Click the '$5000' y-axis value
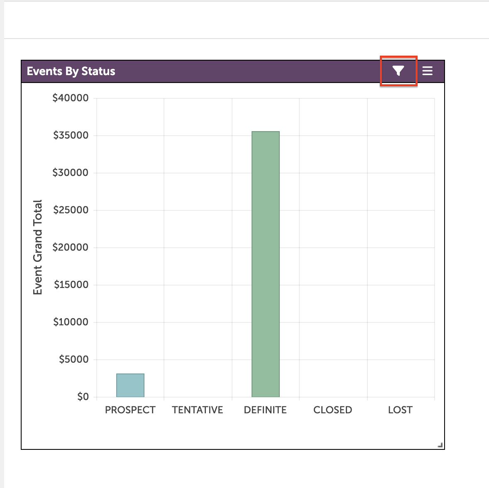Image resolution: width=489 pixels, height=488 pixels. pos(74,359)
